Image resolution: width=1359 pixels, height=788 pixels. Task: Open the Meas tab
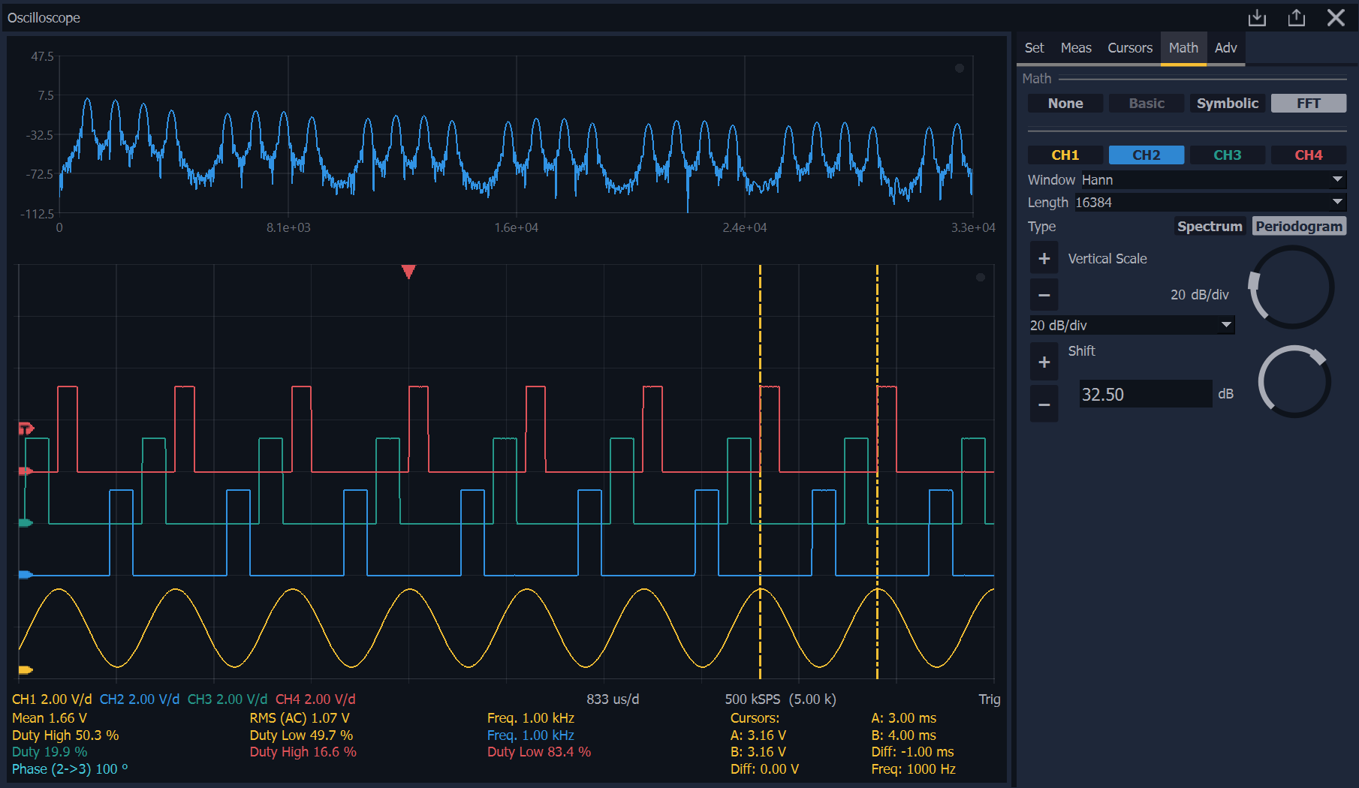point(1075,48)
